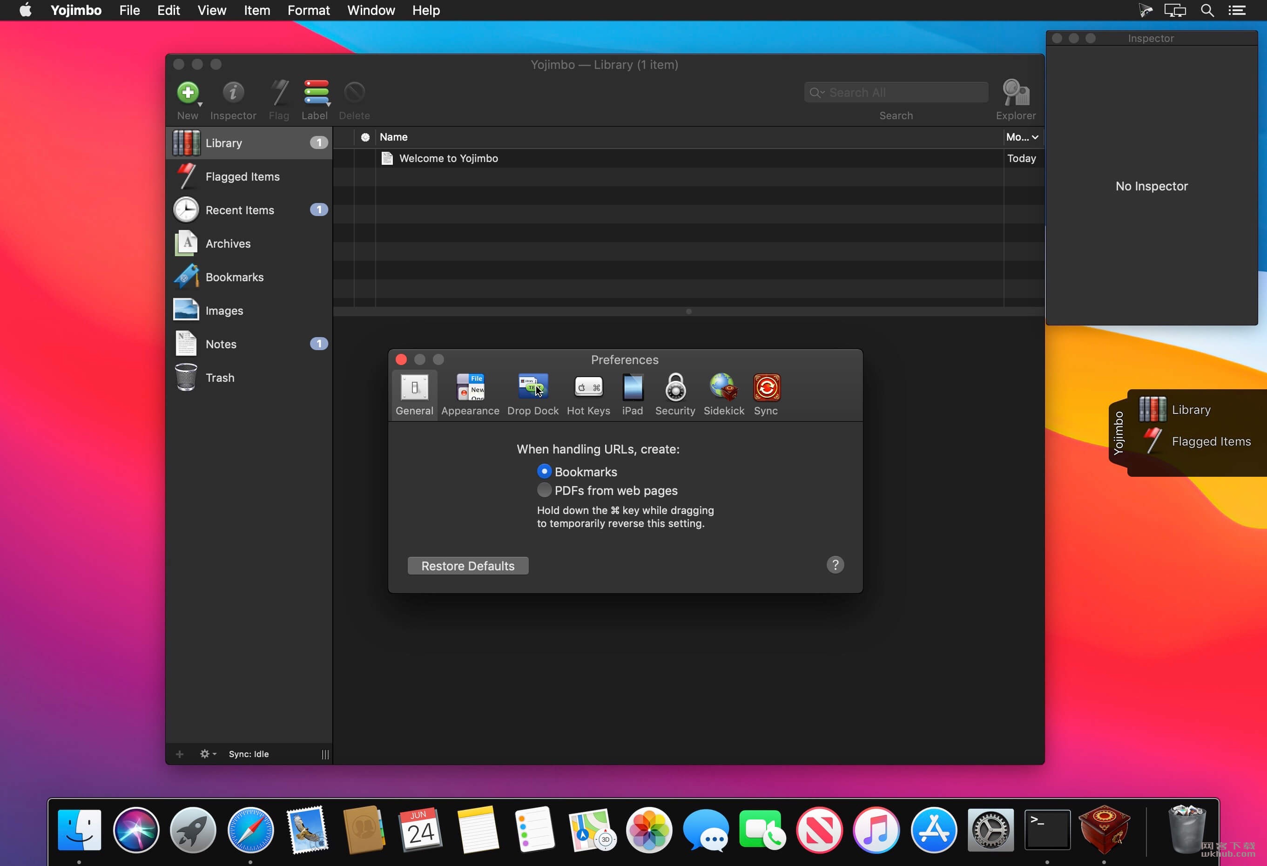Image resolution: width=1267 pixels, height=866 pixels.
Task: Open System Preferences from the Dock
Action: tap(990, 830)
